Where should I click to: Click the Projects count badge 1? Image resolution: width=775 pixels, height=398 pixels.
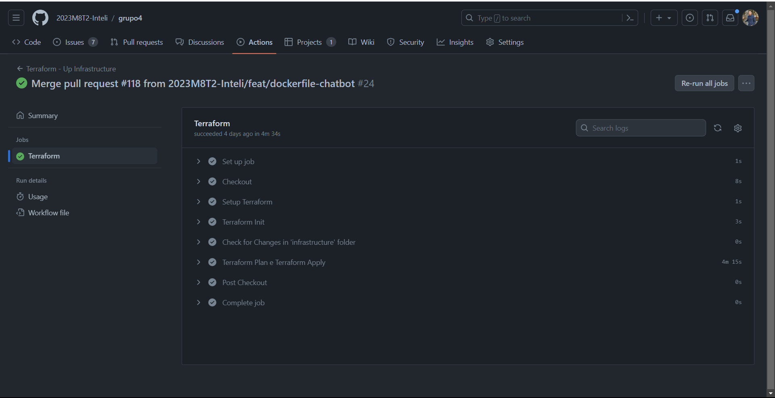pyautogui.click(x=331, y=42)
